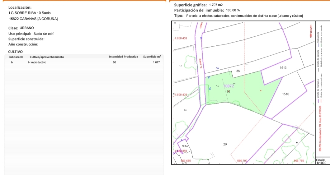Click the 'Superficie construida:' label

26,39
